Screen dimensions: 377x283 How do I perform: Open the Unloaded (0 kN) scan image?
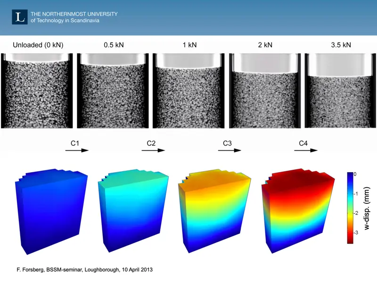point(37,91)
